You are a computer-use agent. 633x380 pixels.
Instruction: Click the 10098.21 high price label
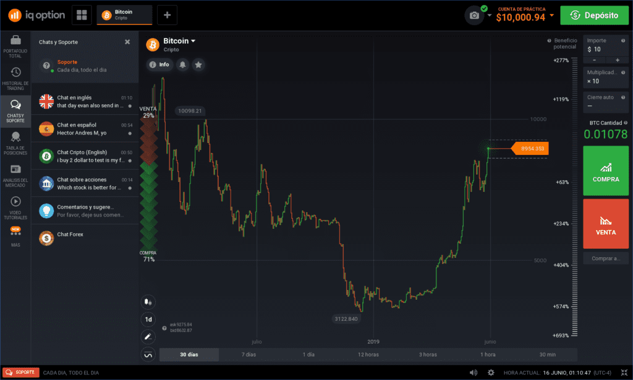click(x=190, y=111)
